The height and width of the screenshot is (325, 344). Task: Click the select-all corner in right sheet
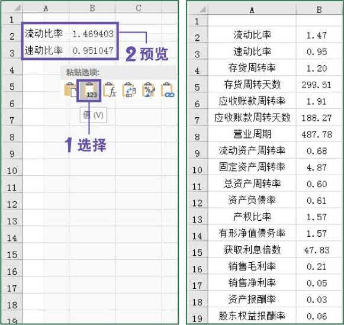[197, 9]
